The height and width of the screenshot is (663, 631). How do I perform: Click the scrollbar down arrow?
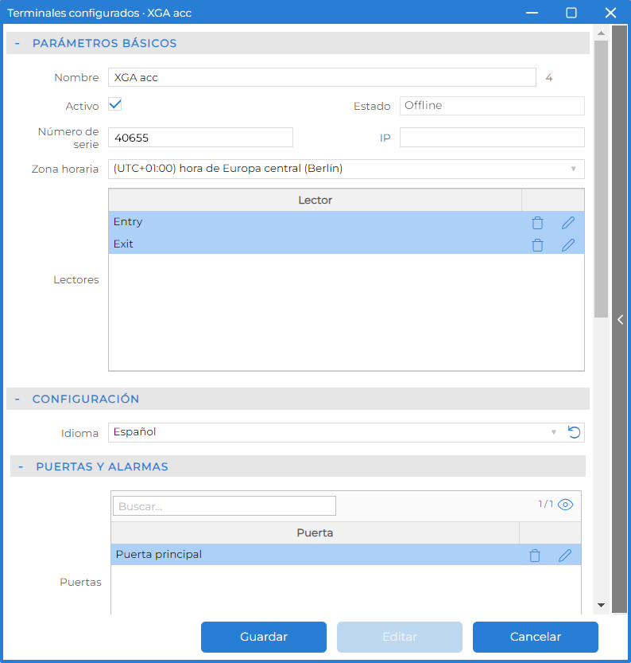[x=601, y=605]
